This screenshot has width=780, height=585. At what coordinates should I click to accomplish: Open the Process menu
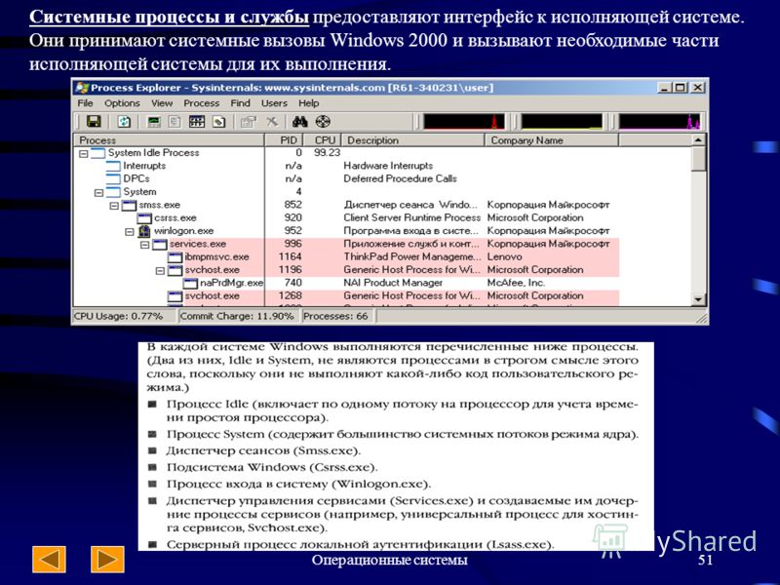(201, 103)
